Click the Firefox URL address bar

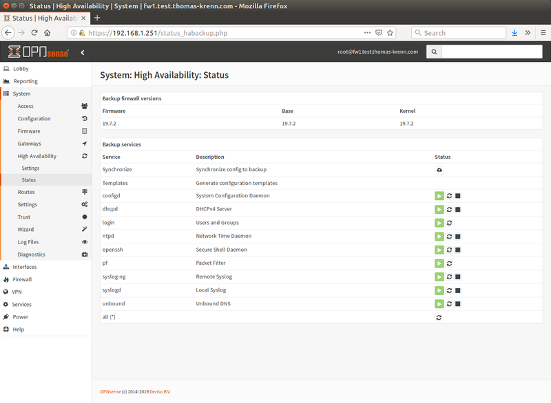coord(225,33)
